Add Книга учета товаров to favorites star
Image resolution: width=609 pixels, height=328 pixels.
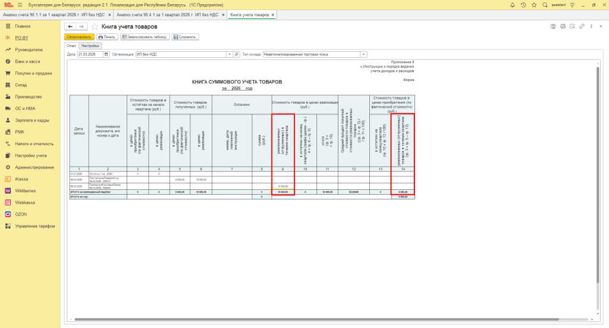(94, 27)
